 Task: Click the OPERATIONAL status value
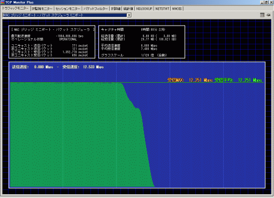tap(68, 39)
